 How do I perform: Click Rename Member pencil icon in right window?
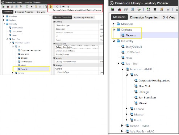(161, 9)
